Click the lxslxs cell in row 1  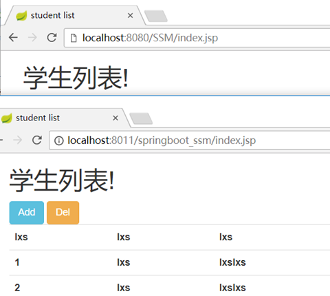pyautogui.click(x=232, y=262)
